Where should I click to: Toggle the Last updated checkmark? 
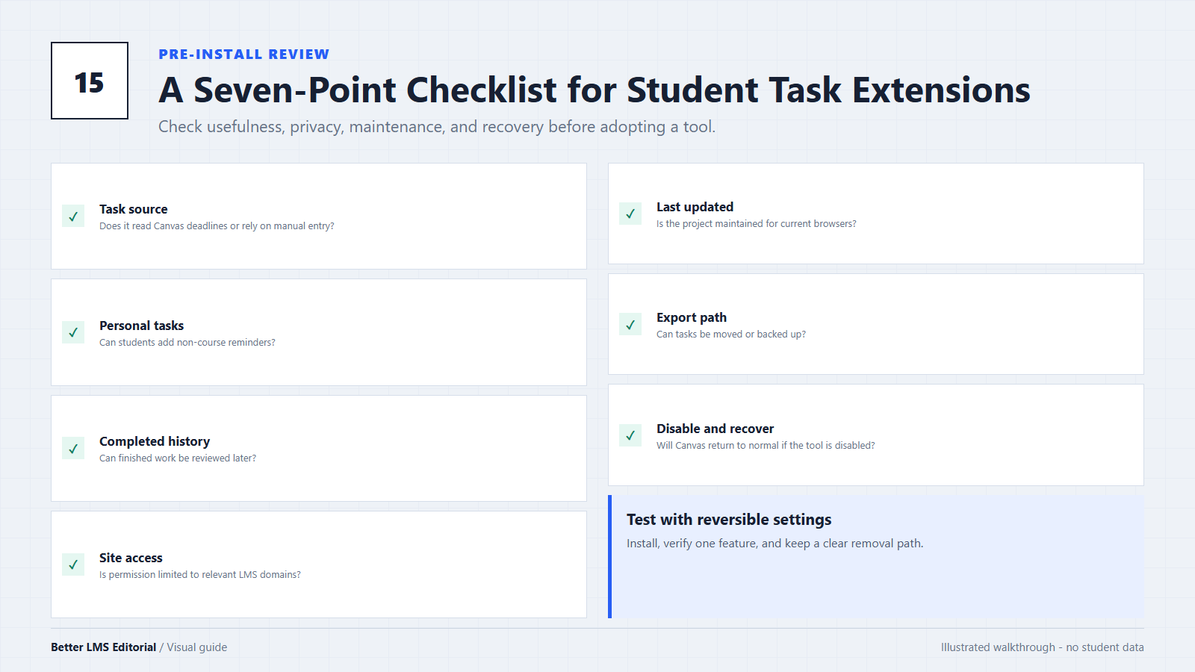[630, 214]
